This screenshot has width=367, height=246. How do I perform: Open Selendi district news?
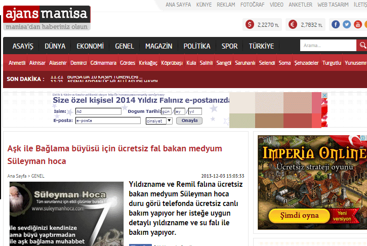click(267, 63)
